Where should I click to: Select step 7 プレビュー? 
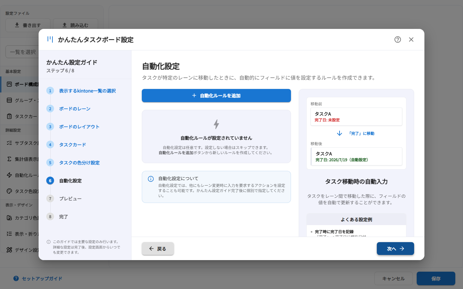tap(70, 199)
